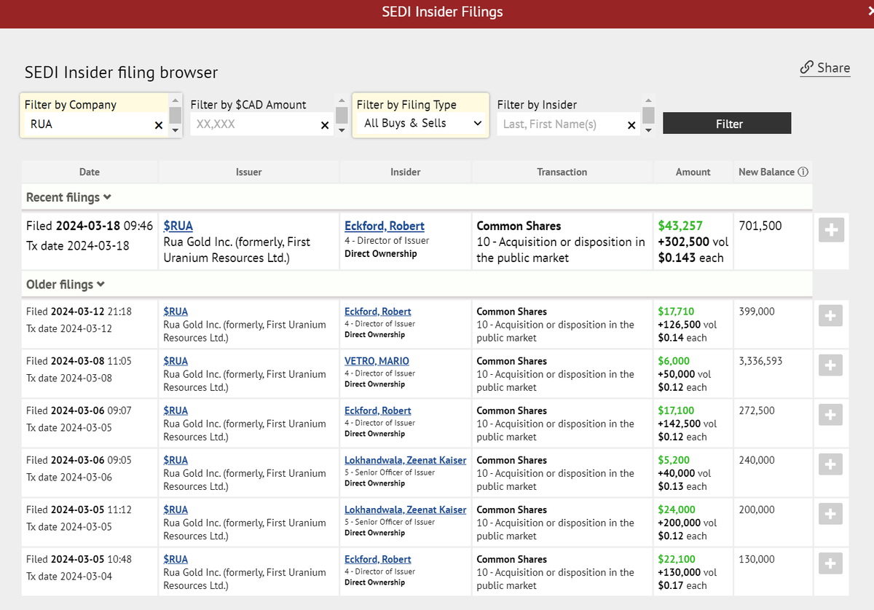Viewport: 874px width, 610px height.
Task: Expand plus icon for filing with 200,000 balance
Action: coord(831,513)
